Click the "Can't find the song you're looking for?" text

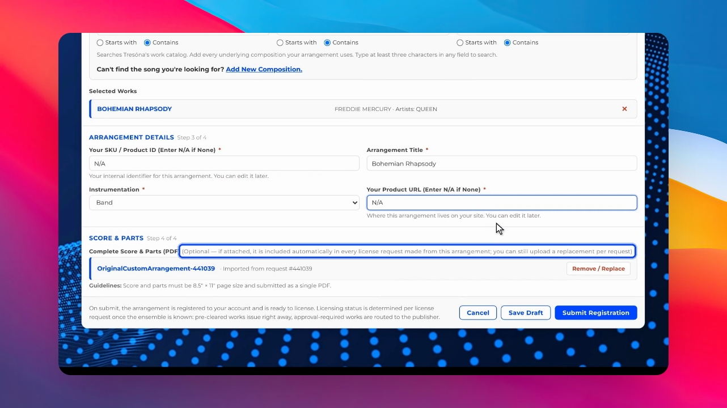(160, 69)
